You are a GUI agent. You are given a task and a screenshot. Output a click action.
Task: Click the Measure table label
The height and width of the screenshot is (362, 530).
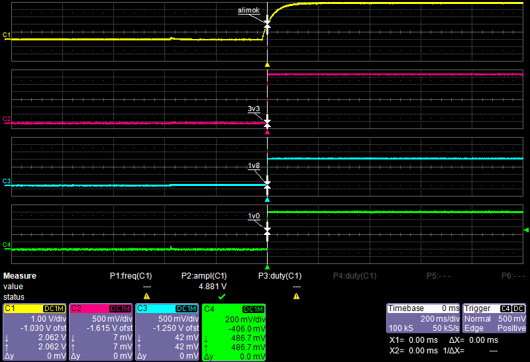point(20,276)
